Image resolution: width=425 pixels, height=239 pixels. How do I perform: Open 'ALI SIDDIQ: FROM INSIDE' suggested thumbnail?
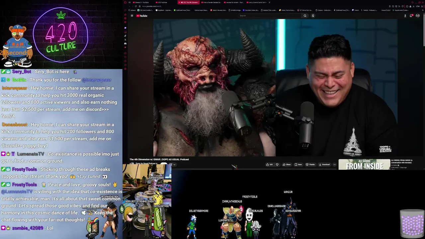pos(364,165)
